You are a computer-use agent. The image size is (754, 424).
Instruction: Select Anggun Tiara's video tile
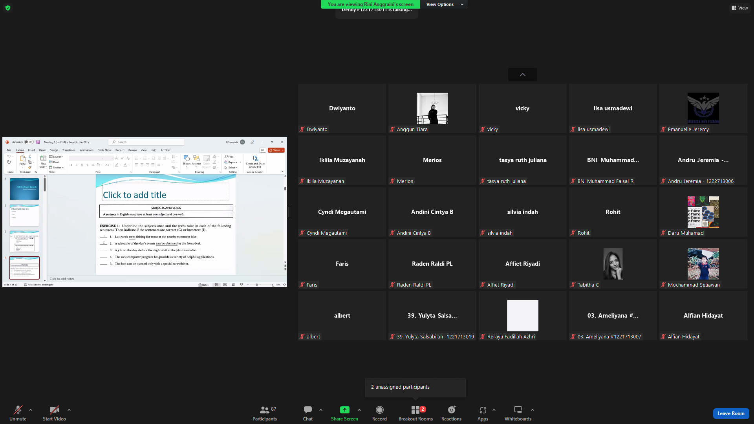click(432, 108)
